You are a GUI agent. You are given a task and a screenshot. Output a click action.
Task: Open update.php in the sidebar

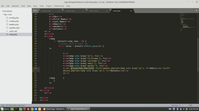tap(14, 28)
